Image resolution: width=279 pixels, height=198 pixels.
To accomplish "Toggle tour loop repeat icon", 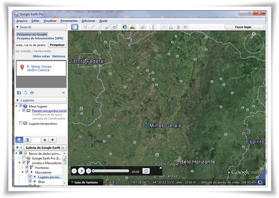I will coord(146,171).
